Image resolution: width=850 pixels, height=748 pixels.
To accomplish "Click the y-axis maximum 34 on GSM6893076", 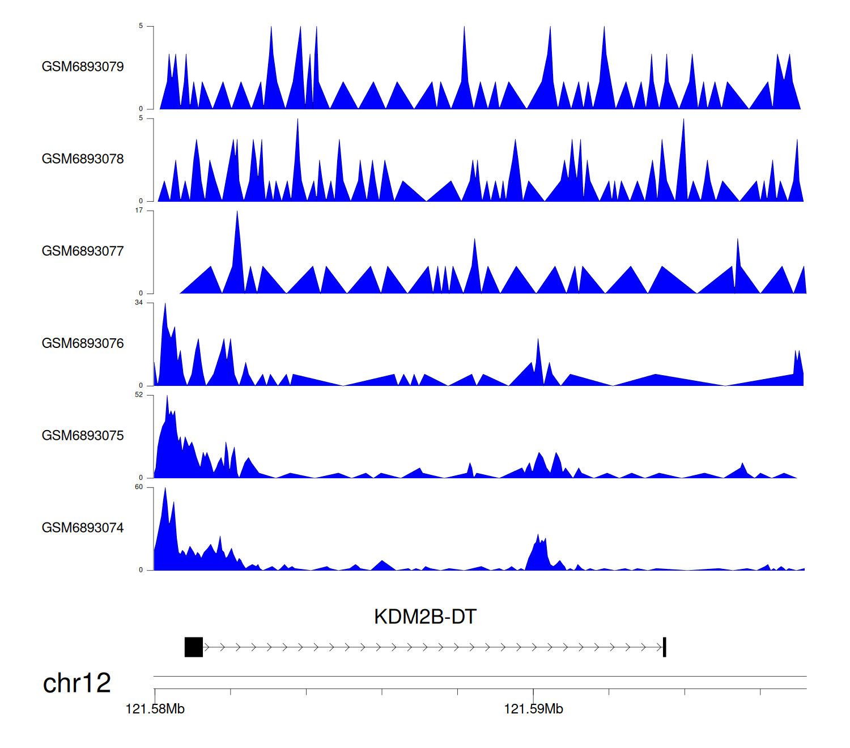I will [139, 303].
